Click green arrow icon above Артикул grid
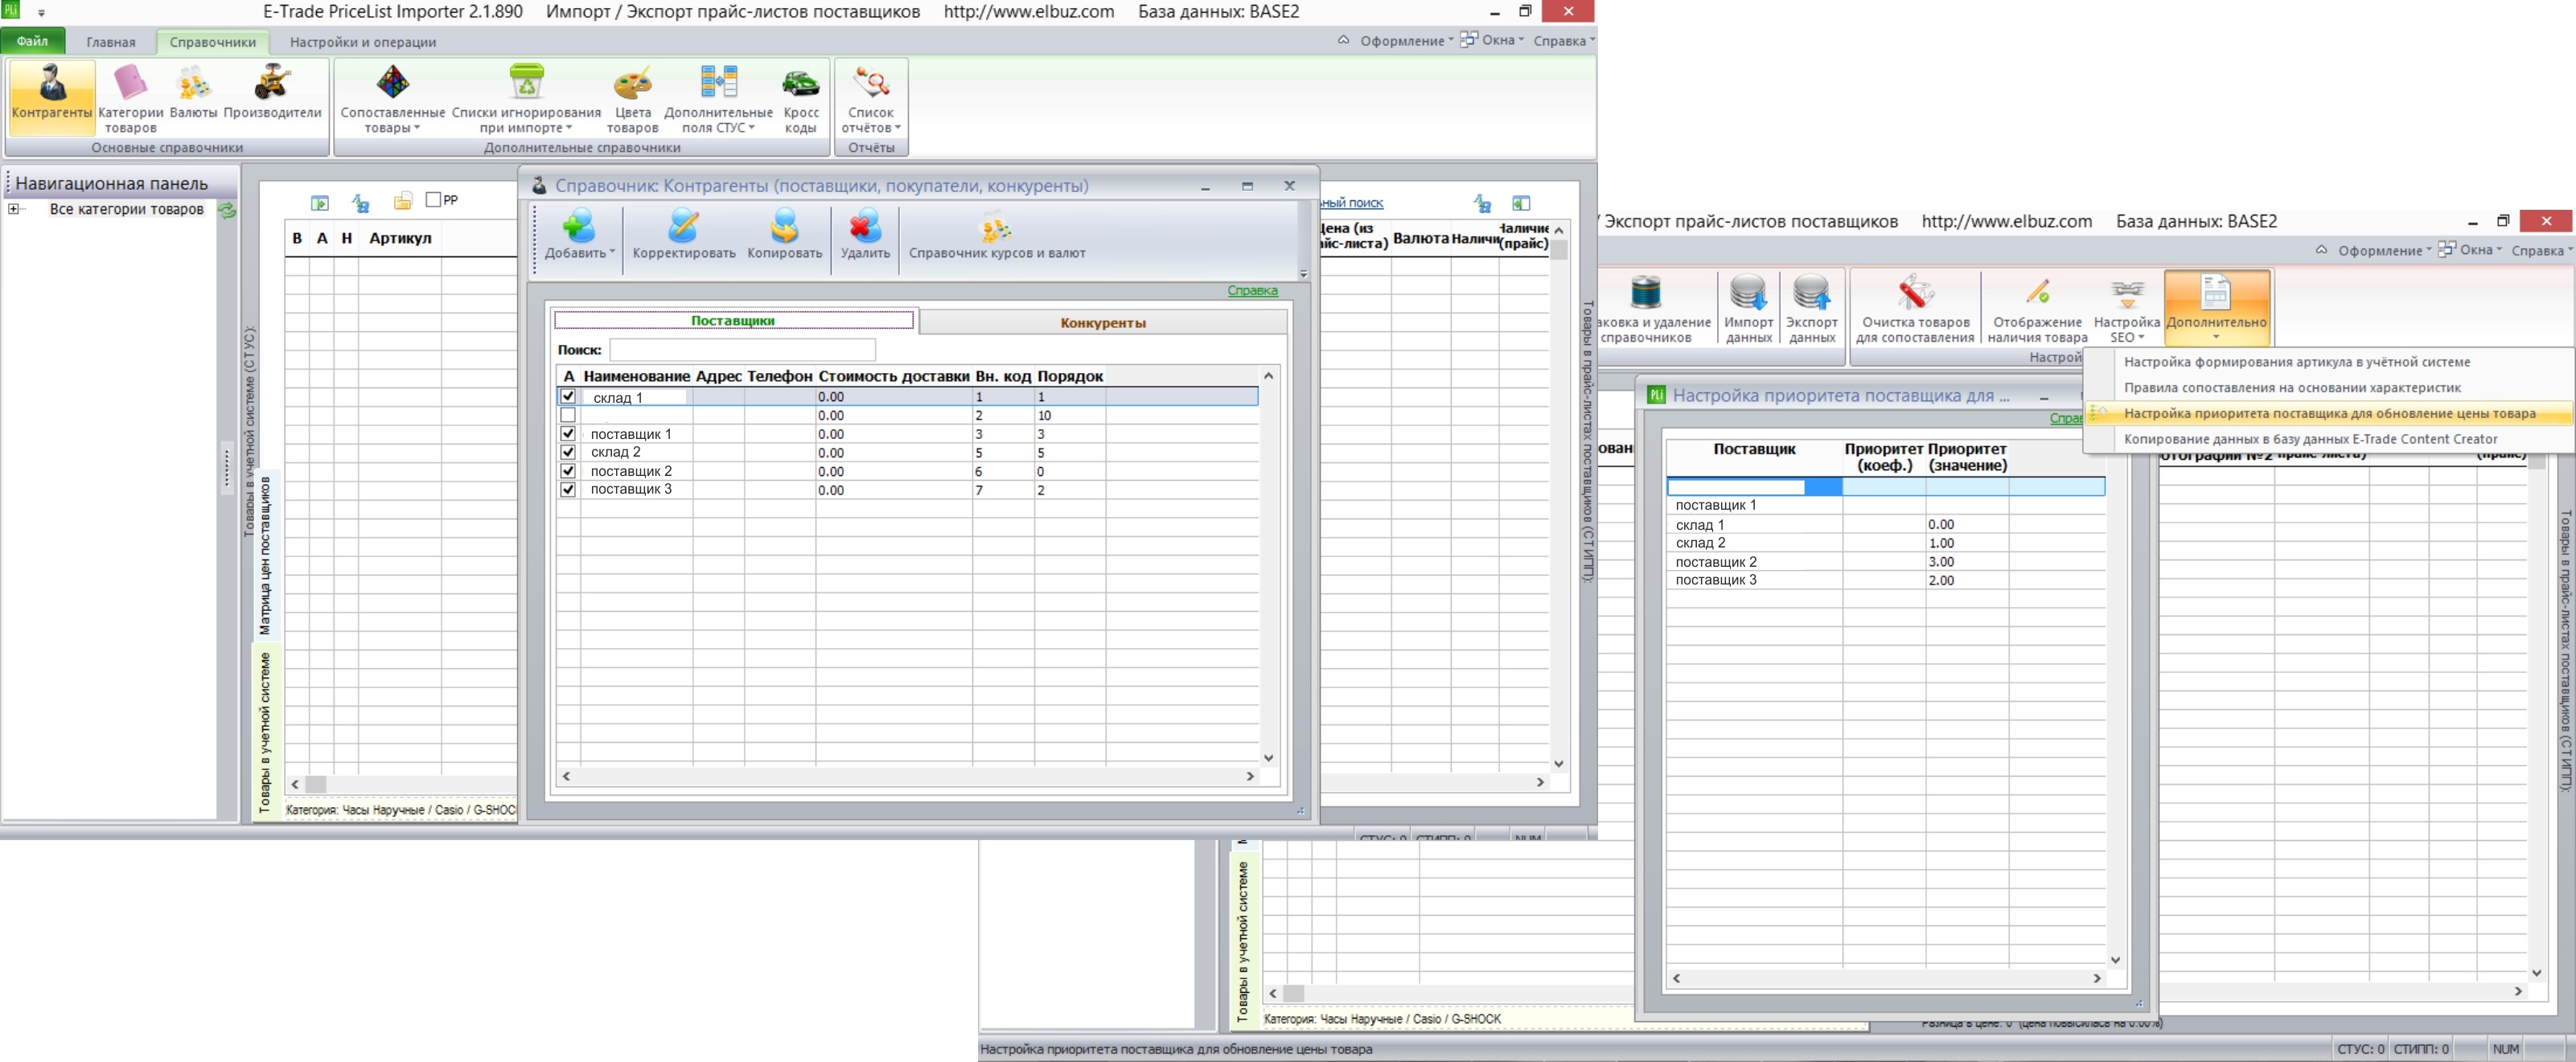Viewport: 2576px width, 1062px height. click(x=320, y=203)
